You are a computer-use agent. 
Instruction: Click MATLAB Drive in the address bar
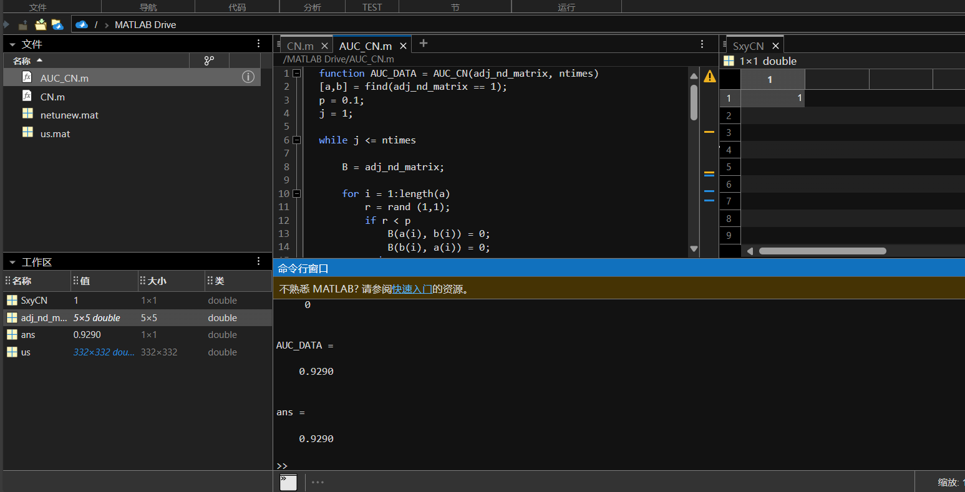[x=145, y=25]
